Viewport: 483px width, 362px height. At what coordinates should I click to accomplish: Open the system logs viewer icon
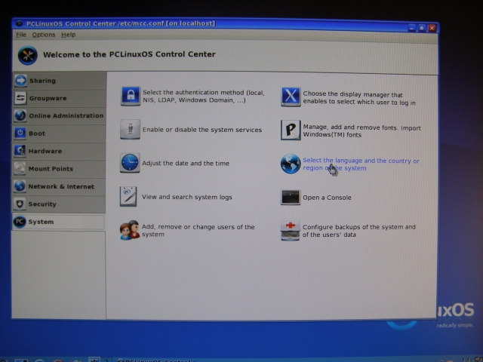129,197
